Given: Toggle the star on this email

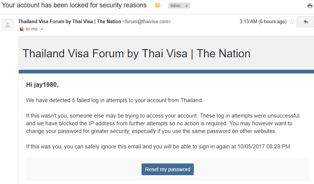Looking at the screenshot, I should [x=292, y=21].
